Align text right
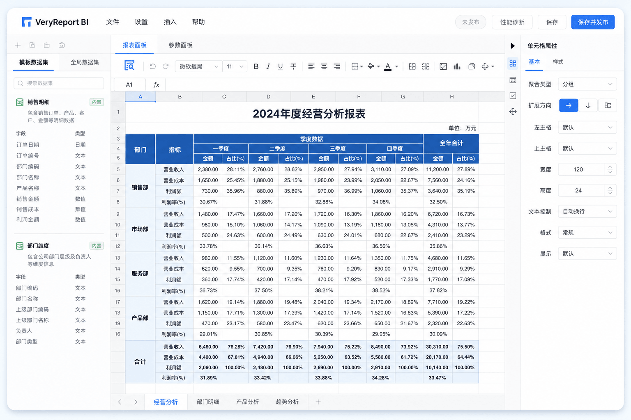Screen dimensions: 631x420 tap(337, 66)
